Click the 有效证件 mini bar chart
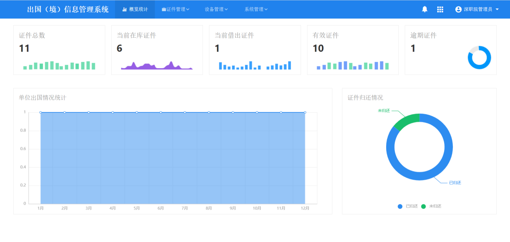 pos(352,65)
